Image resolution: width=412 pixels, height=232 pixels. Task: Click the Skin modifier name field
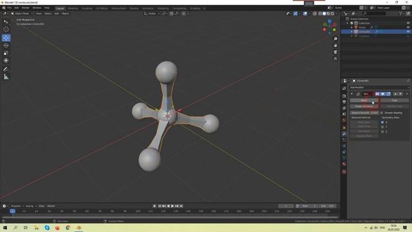pos(368,94)
